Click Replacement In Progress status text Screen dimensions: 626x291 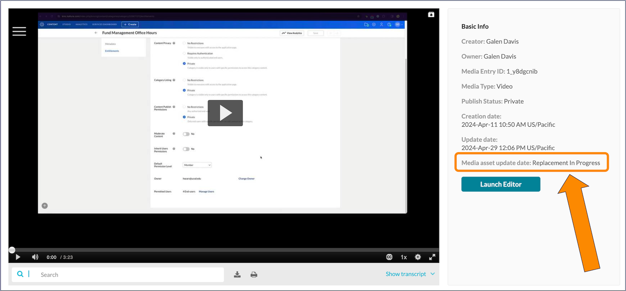point(566,163)
